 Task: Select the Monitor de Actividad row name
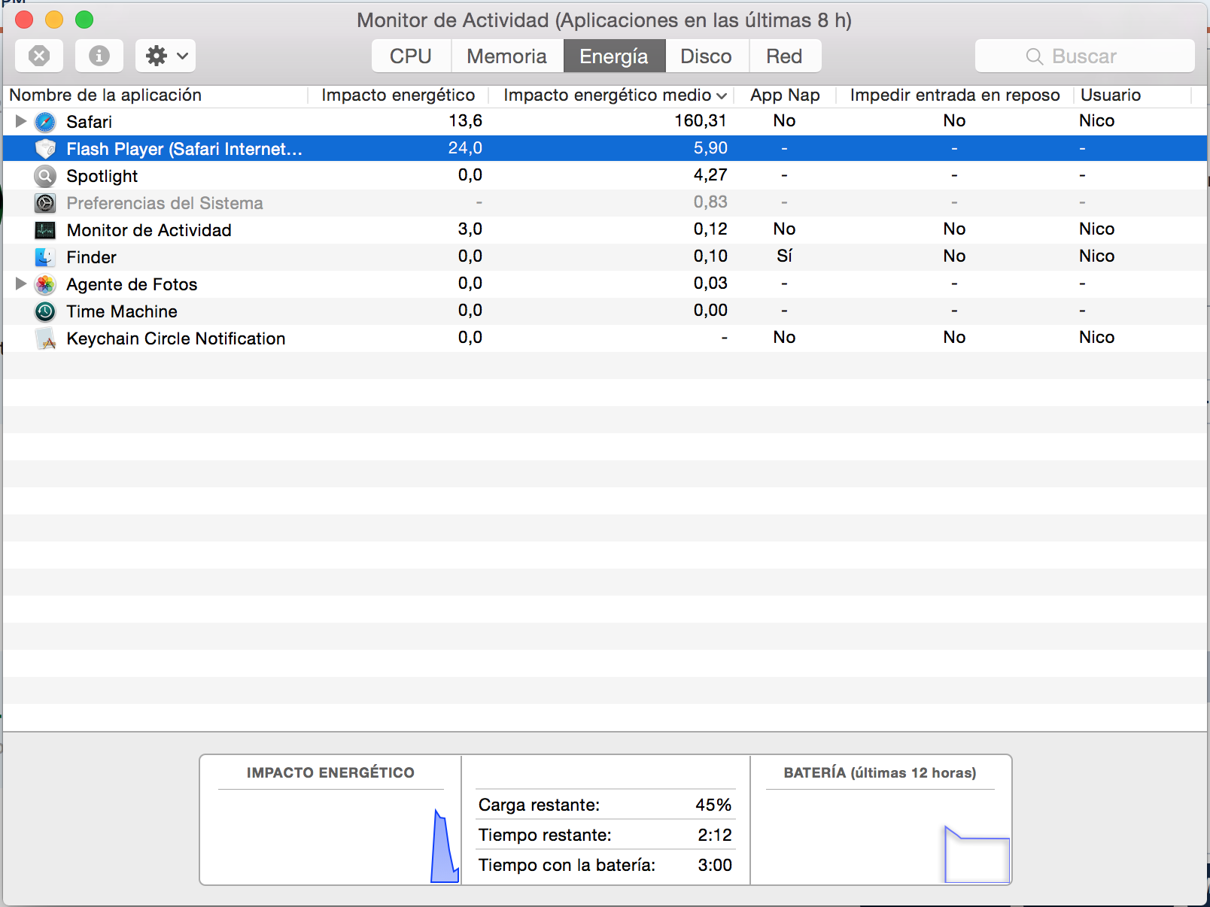pos(149,230)
